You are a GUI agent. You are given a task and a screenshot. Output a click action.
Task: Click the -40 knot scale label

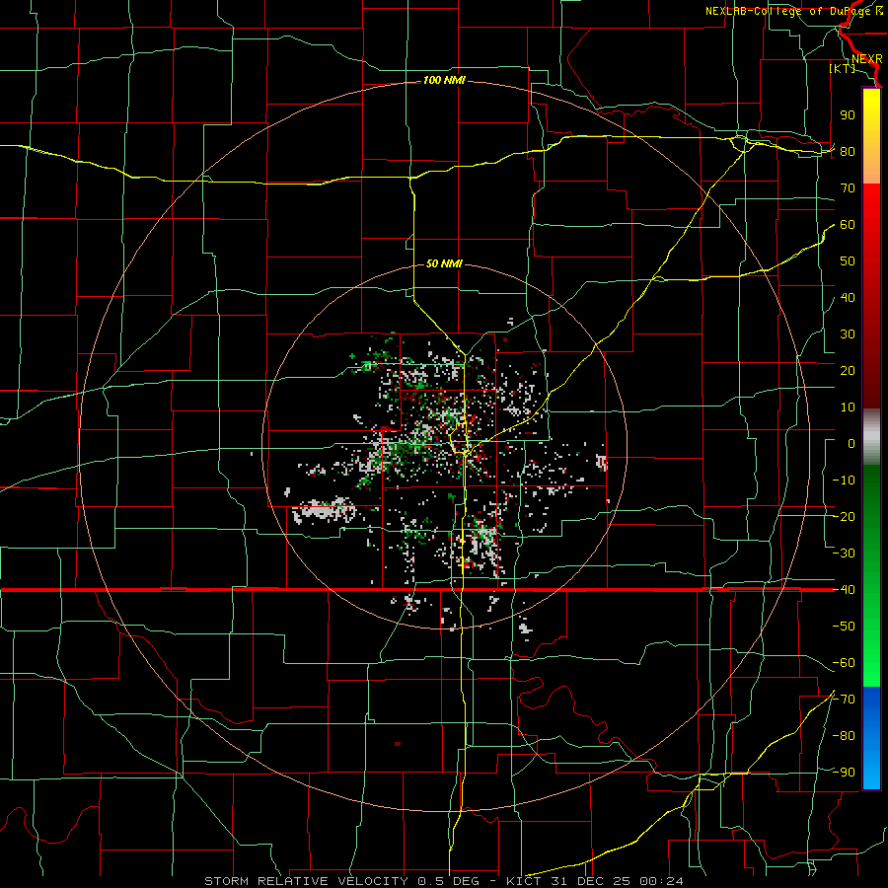844,590
